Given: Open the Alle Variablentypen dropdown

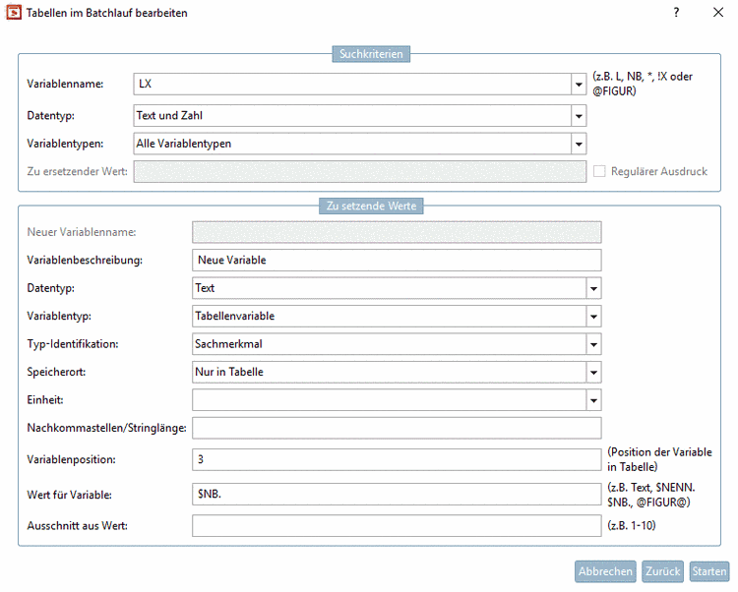Looking at the screenshot, I should click(579, 144).
